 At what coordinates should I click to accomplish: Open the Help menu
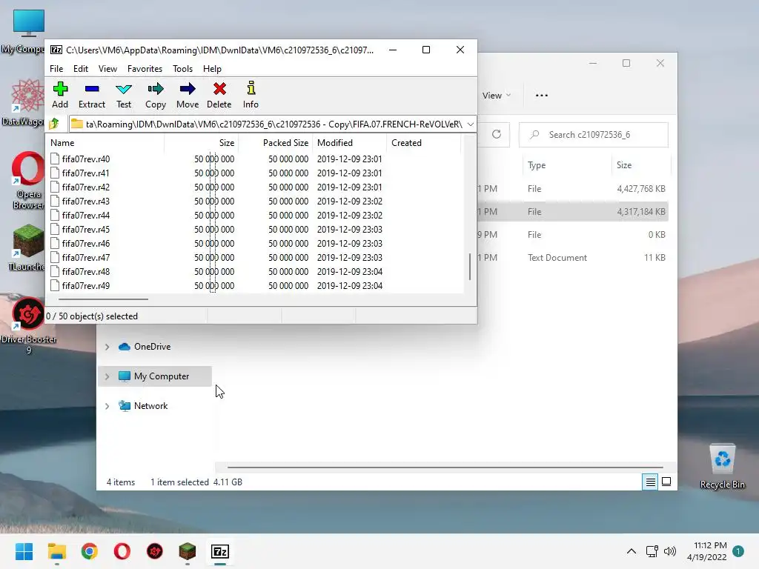[x=212, y=69]
